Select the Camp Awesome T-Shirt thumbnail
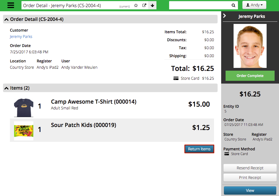The width and height of the screenshot is (279, 196). point(24,107)
